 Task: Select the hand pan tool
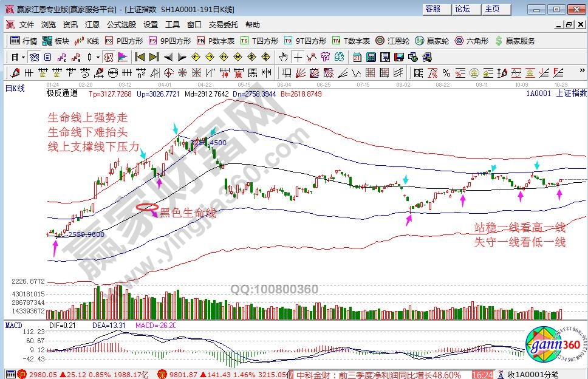click(x=283, y=57)
